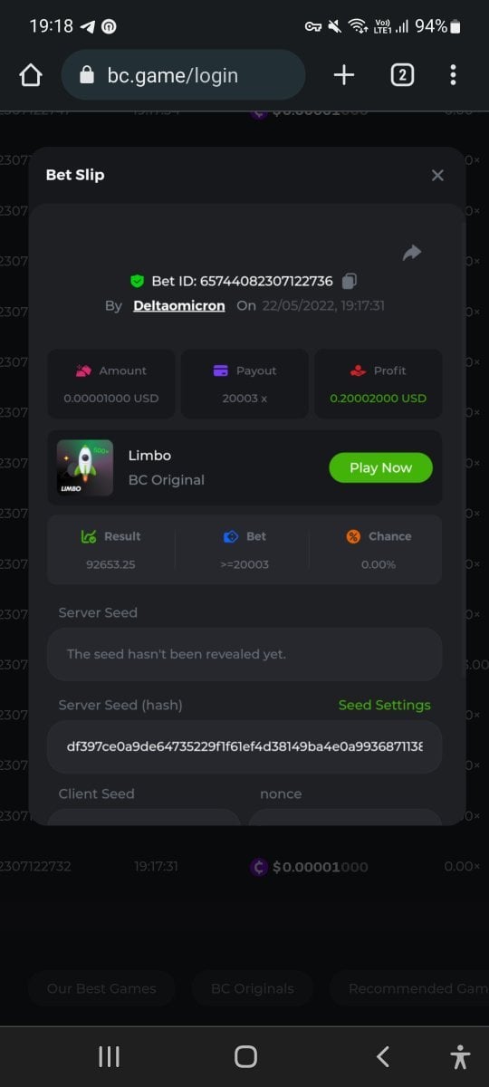The image size is (489, 1087).
Task: Tap the unrevealed Server Seed field
Action: [x=244, y=654]
